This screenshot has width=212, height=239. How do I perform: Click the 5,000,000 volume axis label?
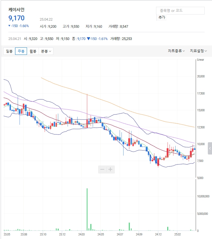[x=202, y=214]
